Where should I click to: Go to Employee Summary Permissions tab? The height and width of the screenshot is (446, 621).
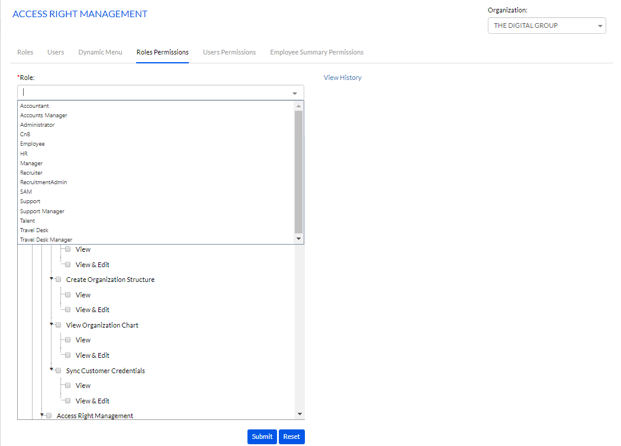click(x=317, y=52)
